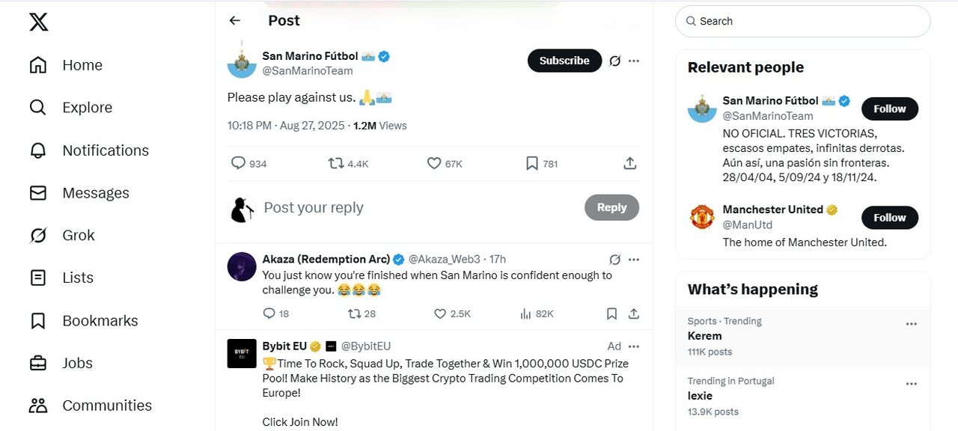Open reply icon on main post
Image resolution: width=958 pixels, height=431 pixels.
pos(239,163)
